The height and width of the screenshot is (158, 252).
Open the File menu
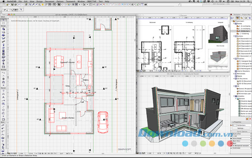(20, 1)
